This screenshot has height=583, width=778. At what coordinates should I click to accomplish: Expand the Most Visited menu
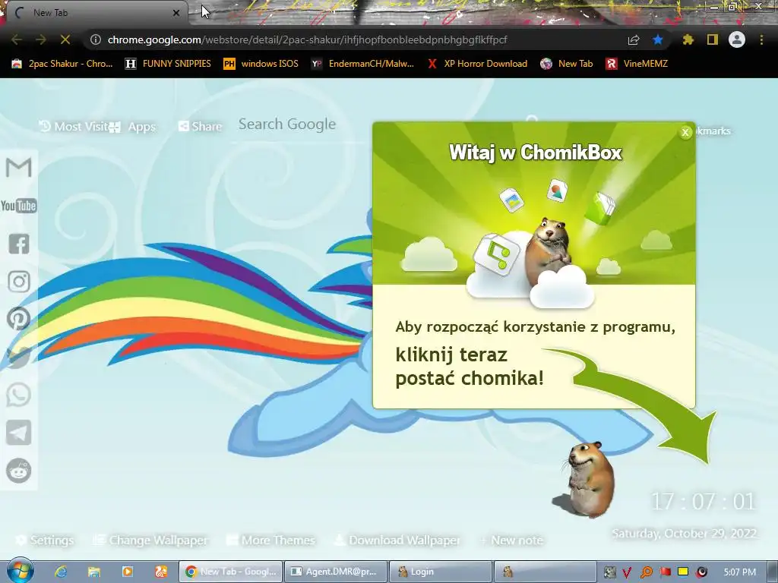pos(74,127)
